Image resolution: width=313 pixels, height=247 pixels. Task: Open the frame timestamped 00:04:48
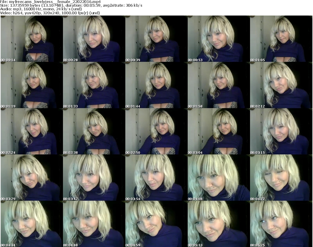click(x=94, y=224)
